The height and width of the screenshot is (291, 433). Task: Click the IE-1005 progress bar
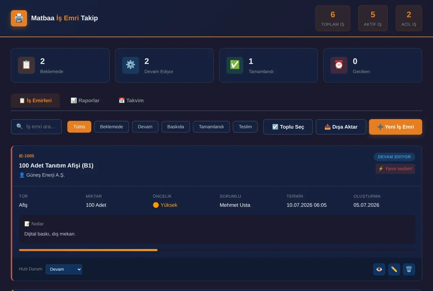tap(217, 250)
